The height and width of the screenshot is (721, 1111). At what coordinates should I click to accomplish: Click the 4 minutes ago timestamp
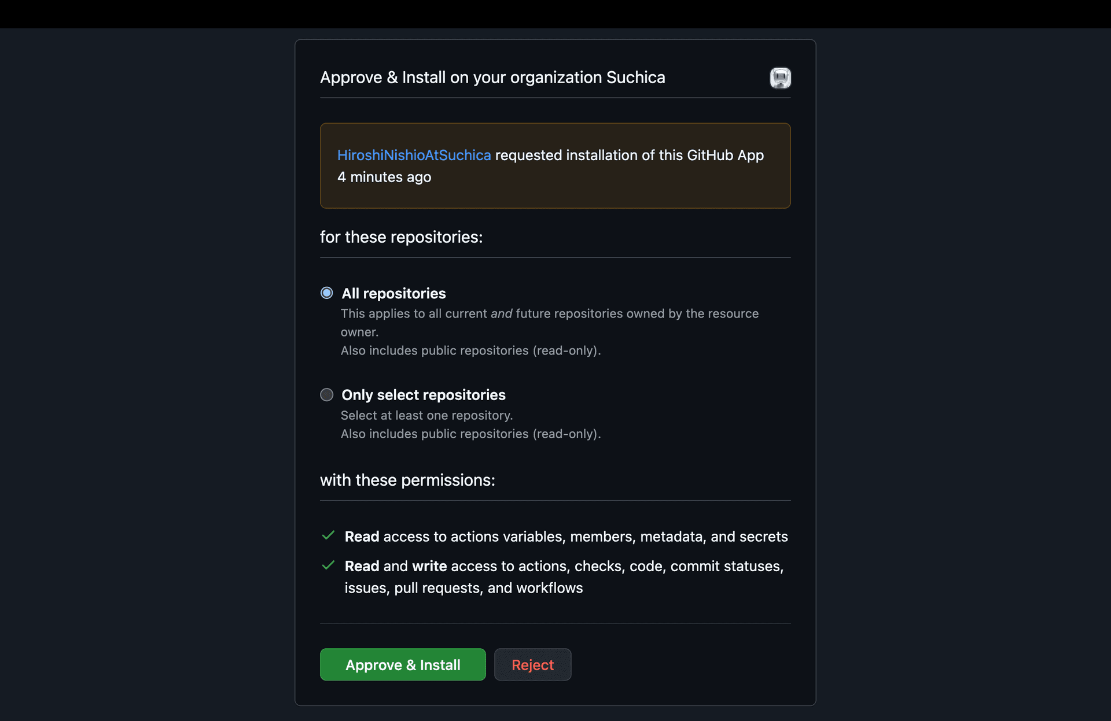(384, 177)
